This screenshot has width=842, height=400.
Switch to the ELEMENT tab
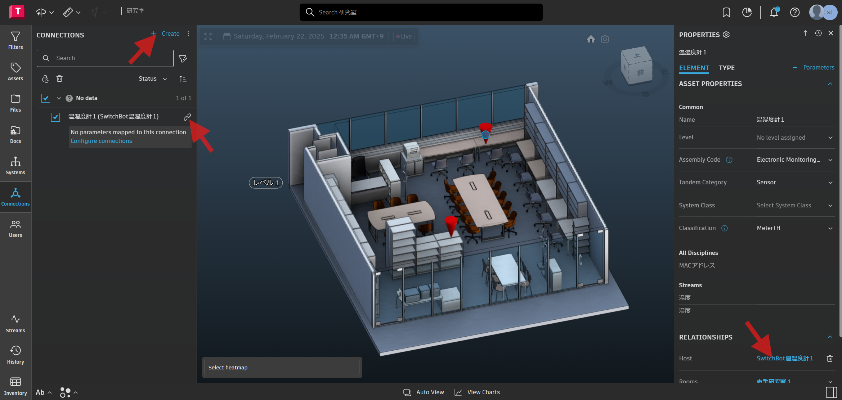click(694, 68)
